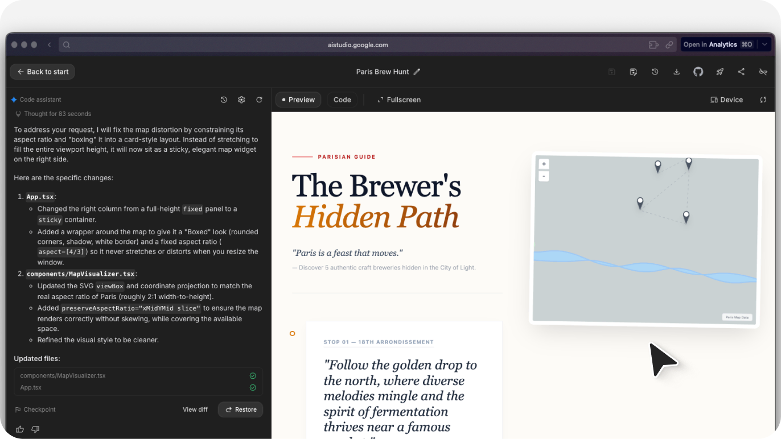Viewport: 781px width, 439px height.
Task: Open the 'Open in Analytics' dropdown arrow
Action: tap(764, 44)
